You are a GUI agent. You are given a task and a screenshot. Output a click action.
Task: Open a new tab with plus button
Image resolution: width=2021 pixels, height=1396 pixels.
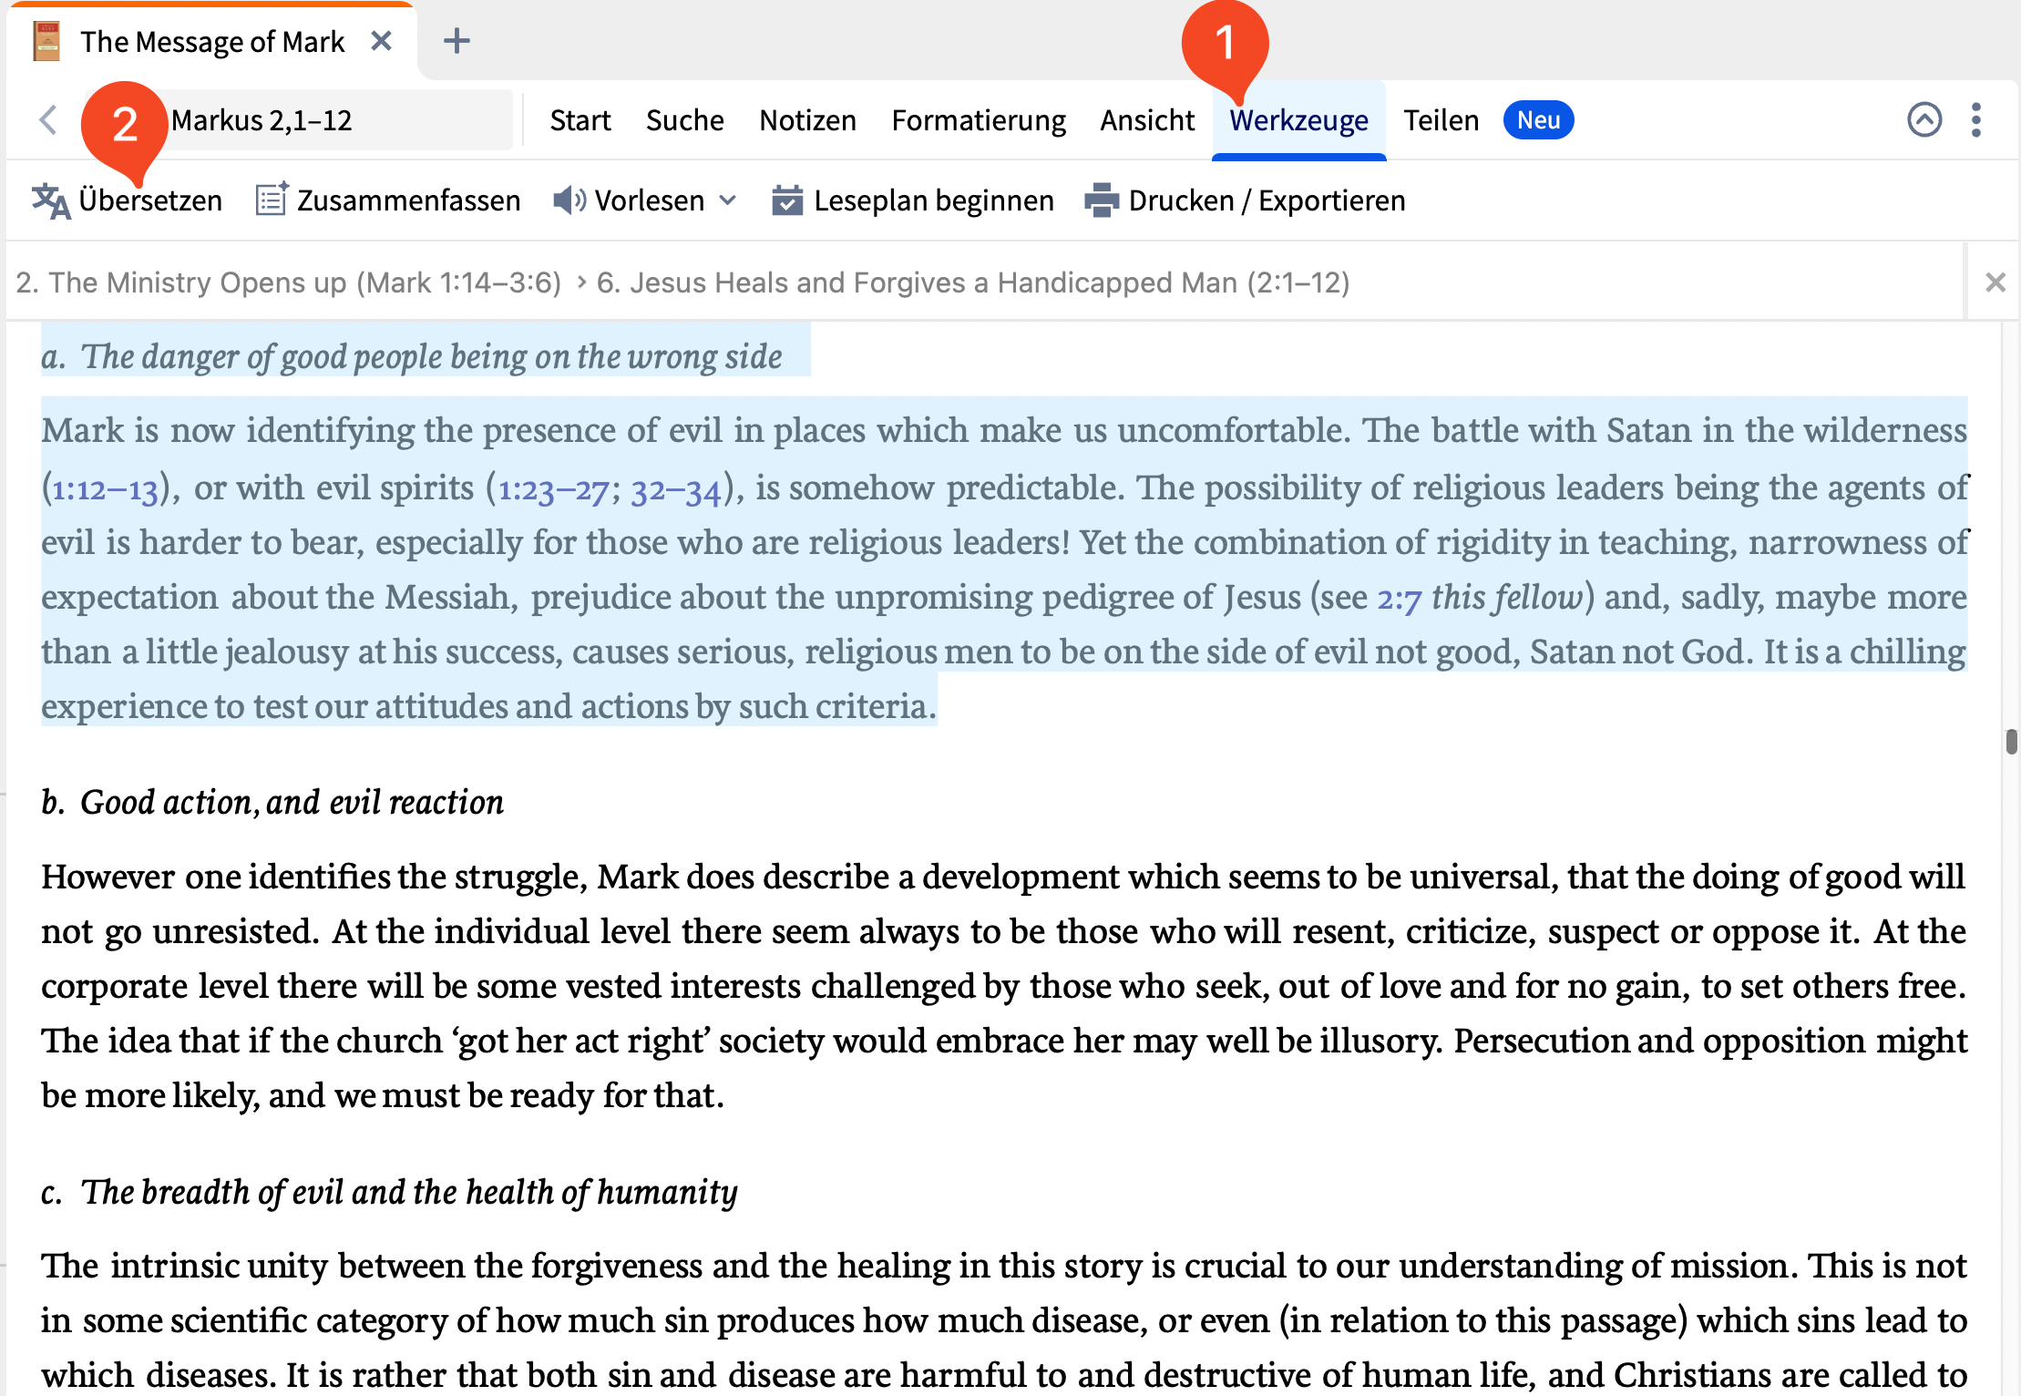457,41
